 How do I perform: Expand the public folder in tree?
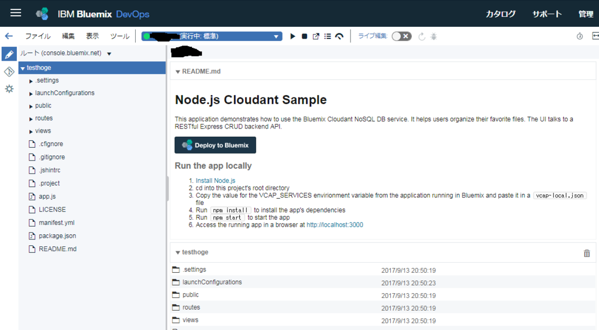tap(31, 106)
